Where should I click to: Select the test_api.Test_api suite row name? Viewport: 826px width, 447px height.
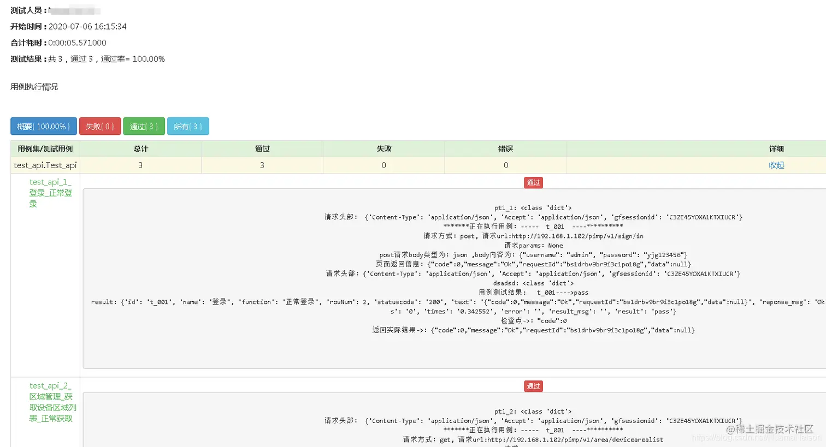45,165
